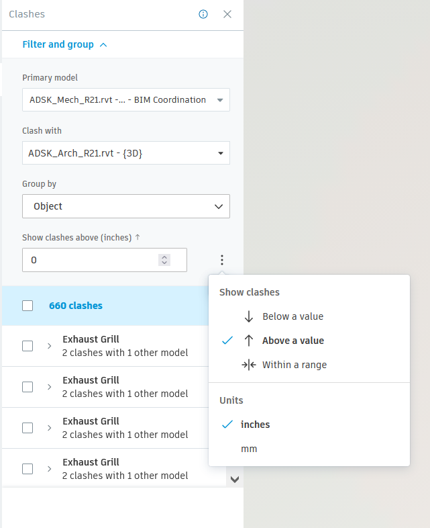
Task: Click the info icon in Clashes header
Action: coord(203,14)
